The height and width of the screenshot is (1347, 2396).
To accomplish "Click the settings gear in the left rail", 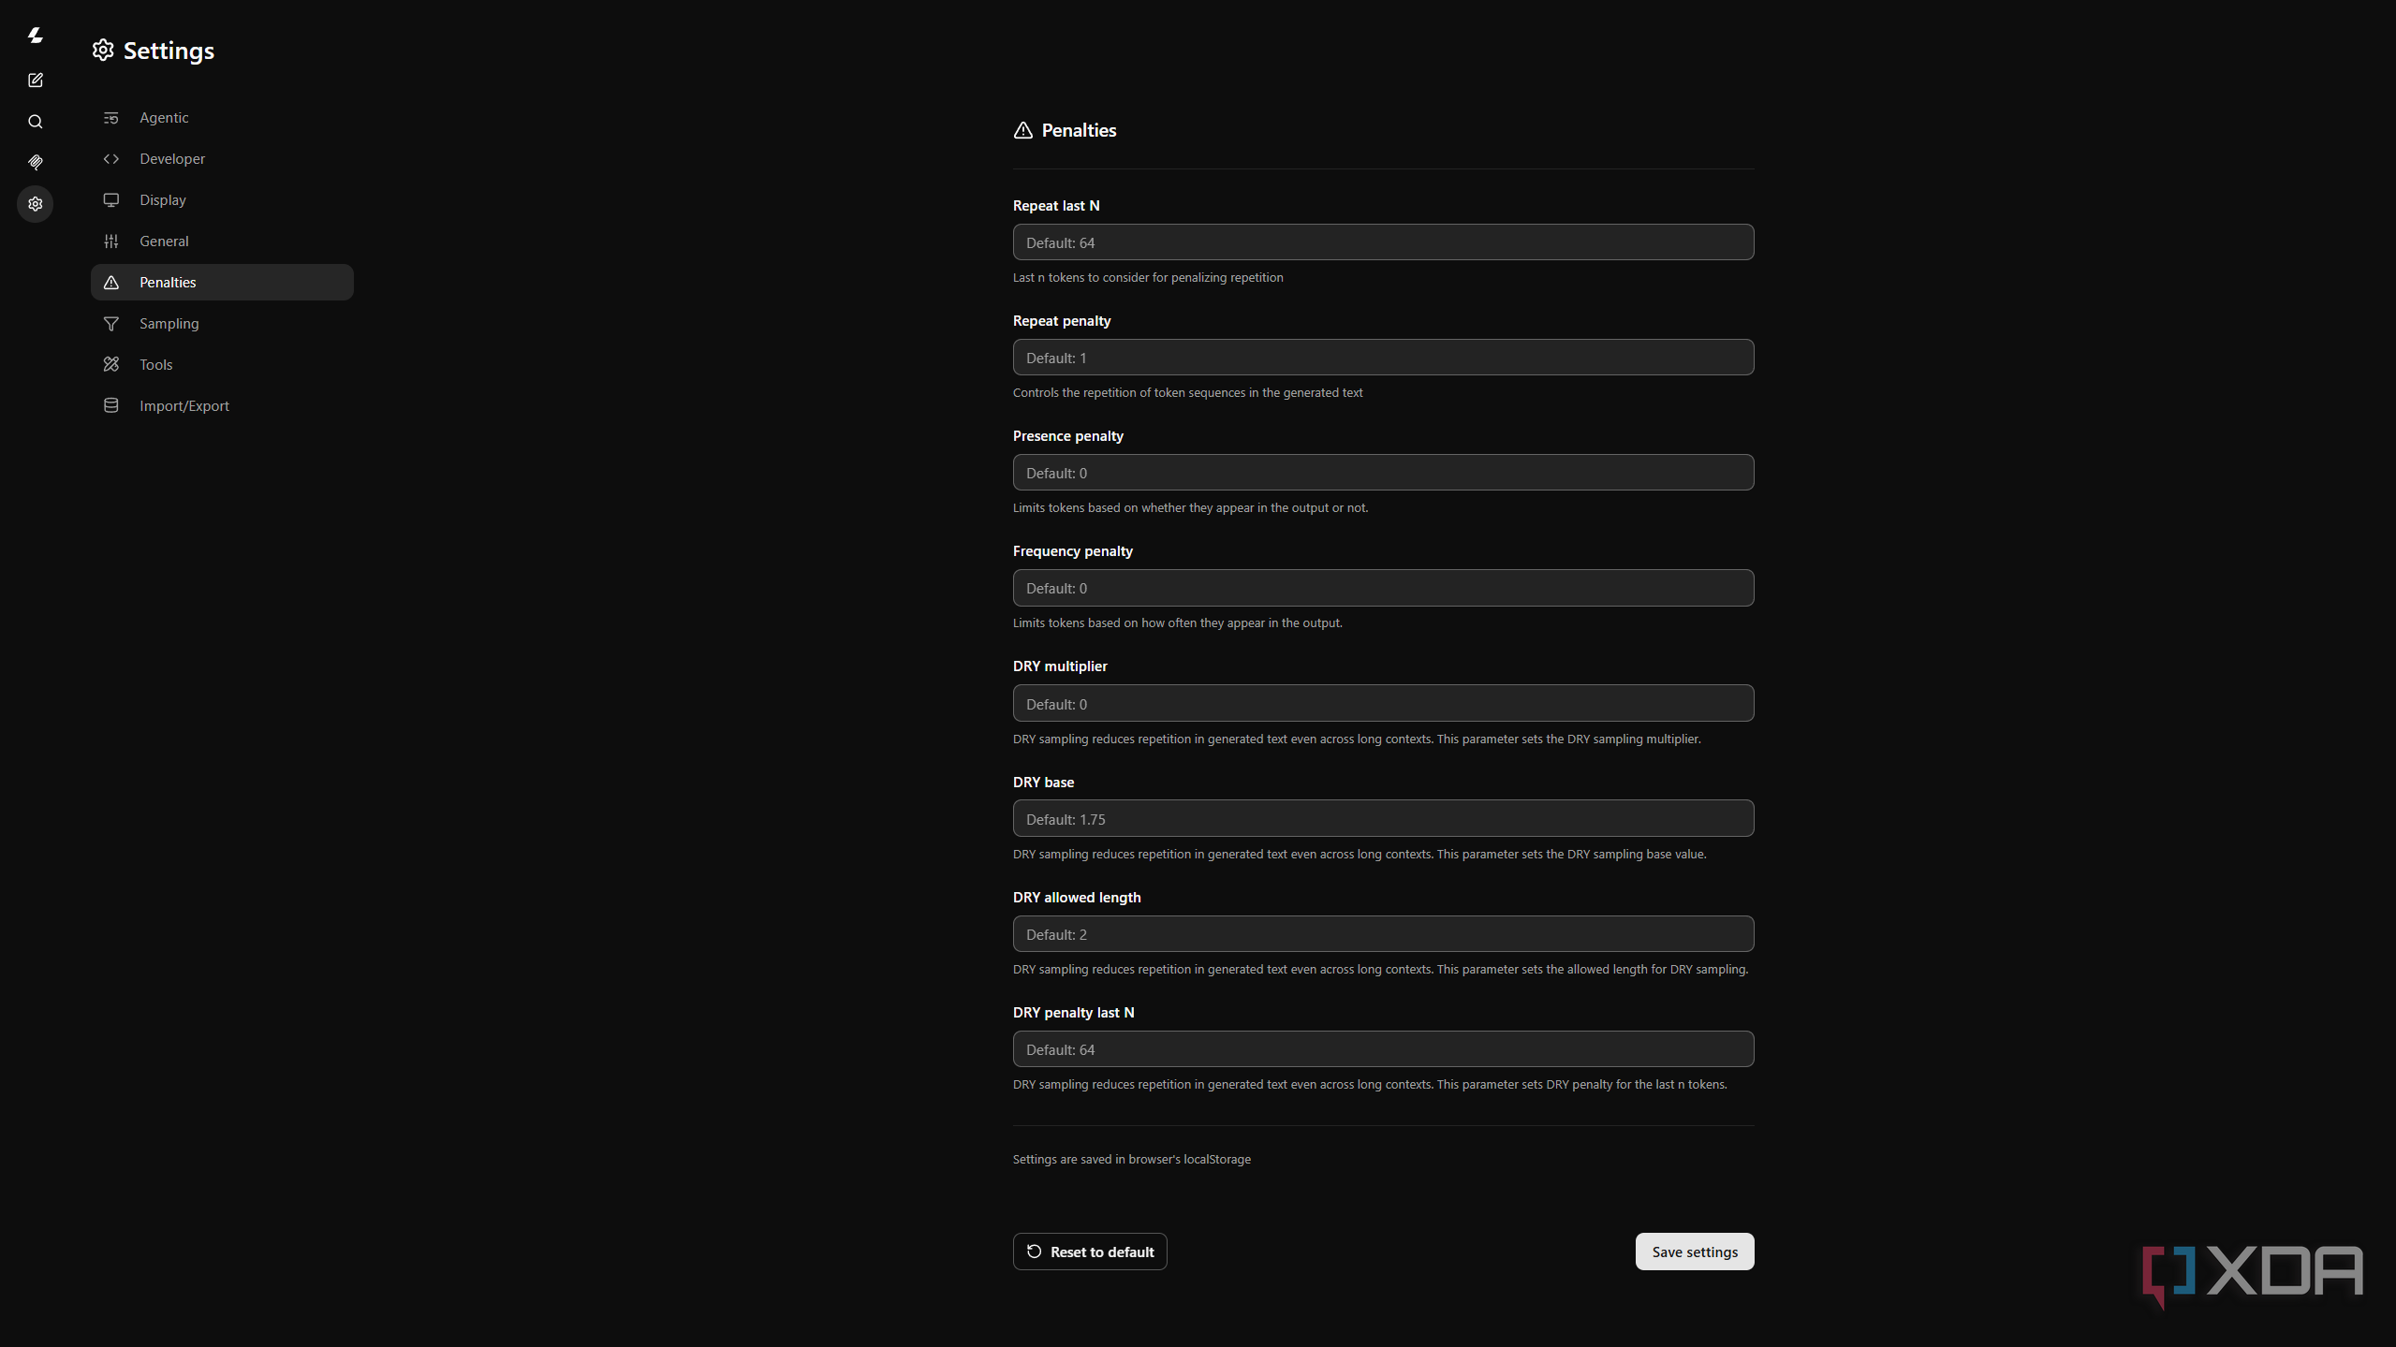I will click(36, 204).
